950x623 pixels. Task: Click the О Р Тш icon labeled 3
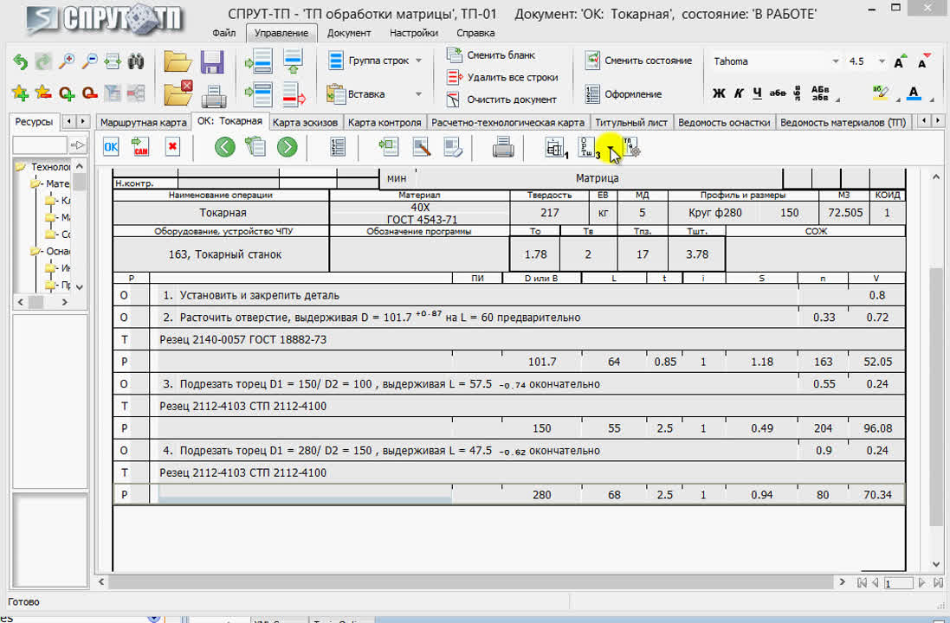pos(590,147)
